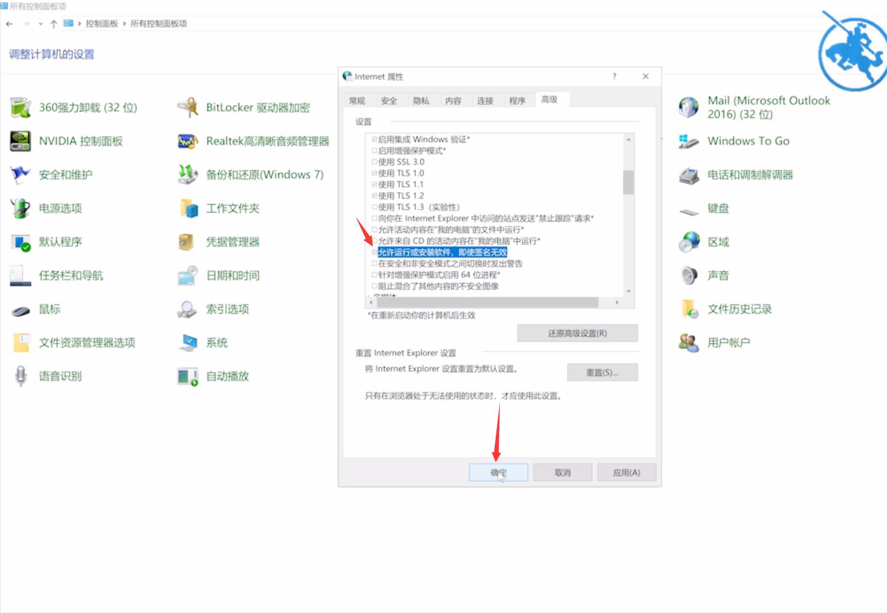
Task: Toggle 使用 TLS 1.0 checkbox
Action: (x=374, y=173)
